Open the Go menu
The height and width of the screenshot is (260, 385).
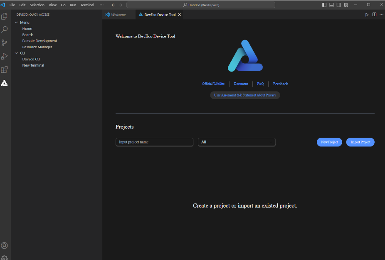coord(63,5)
